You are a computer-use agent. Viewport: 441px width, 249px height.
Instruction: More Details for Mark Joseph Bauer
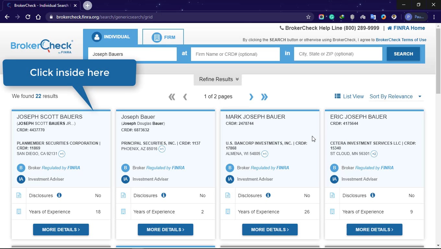click(270, 230)
